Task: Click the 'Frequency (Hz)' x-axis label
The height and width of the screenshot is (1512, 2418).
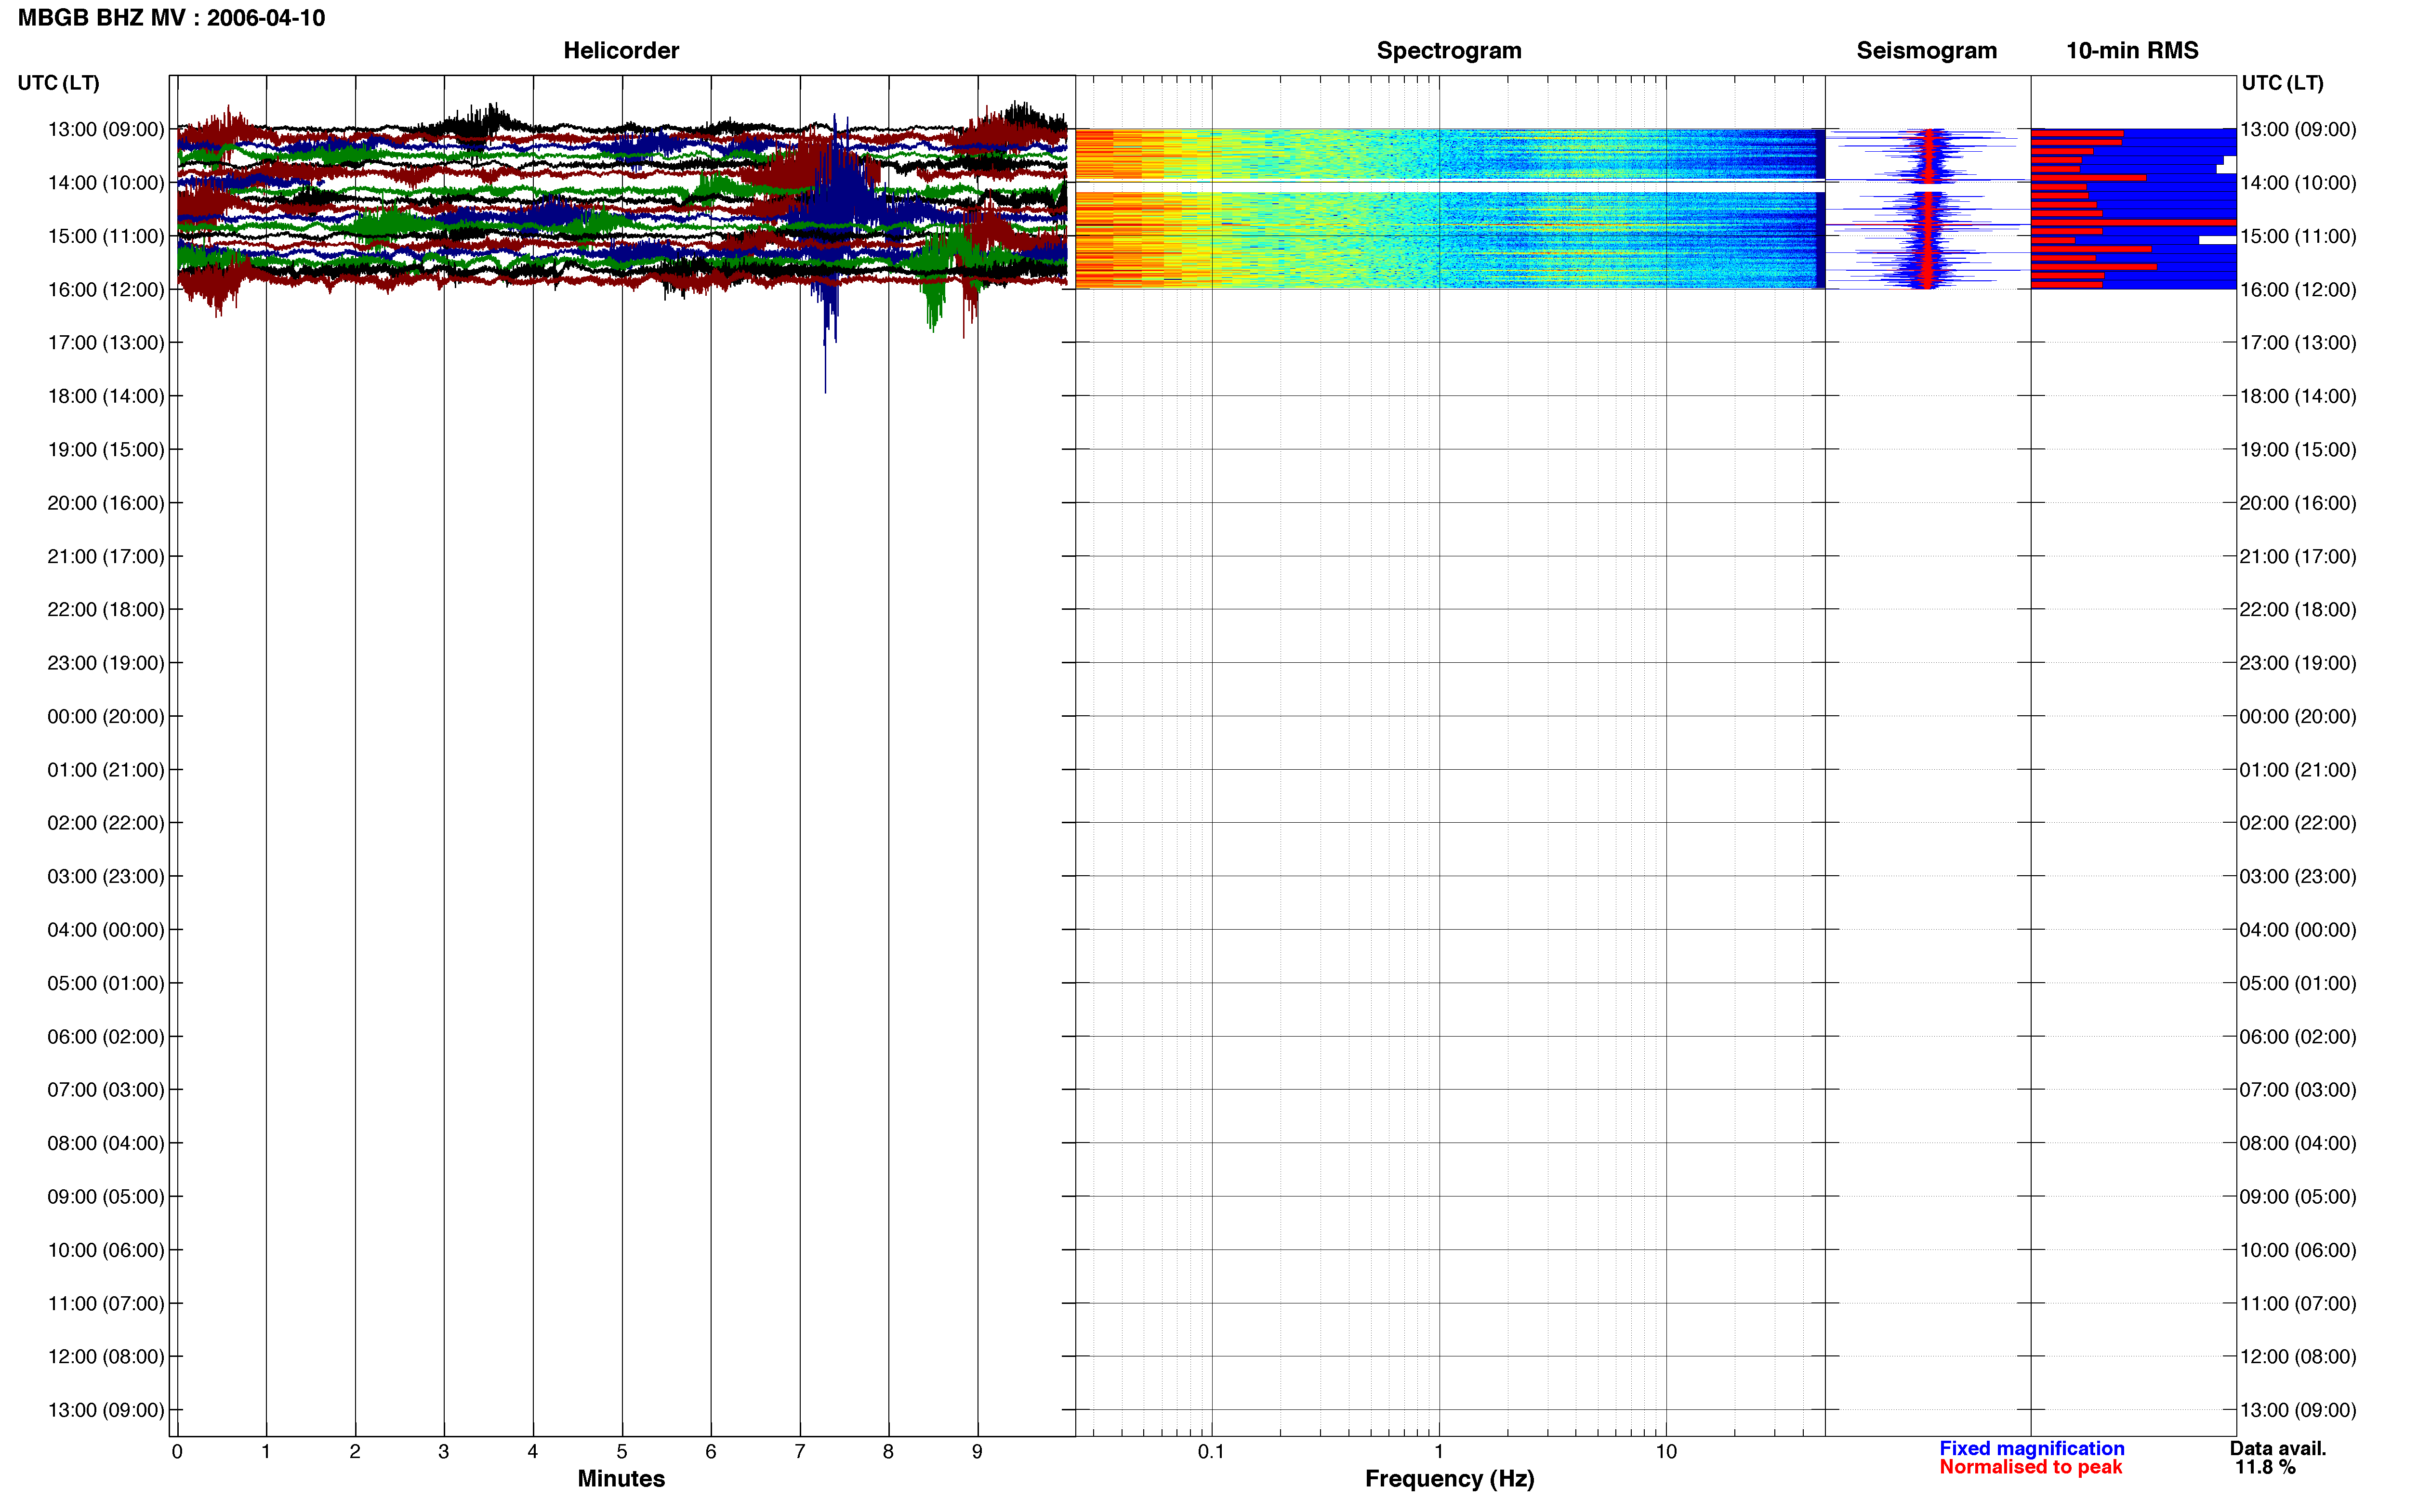Action: click(1449, 1479)
